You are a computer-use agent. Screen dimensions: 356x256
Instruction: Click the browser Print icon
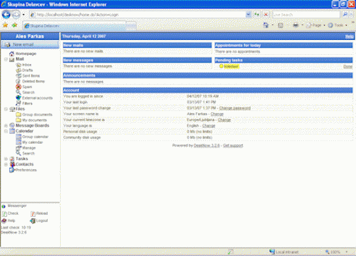(296, 25)
